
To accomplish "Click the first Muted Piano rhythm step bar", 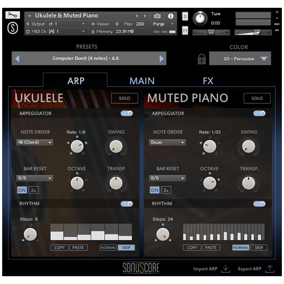I will 184,232.
